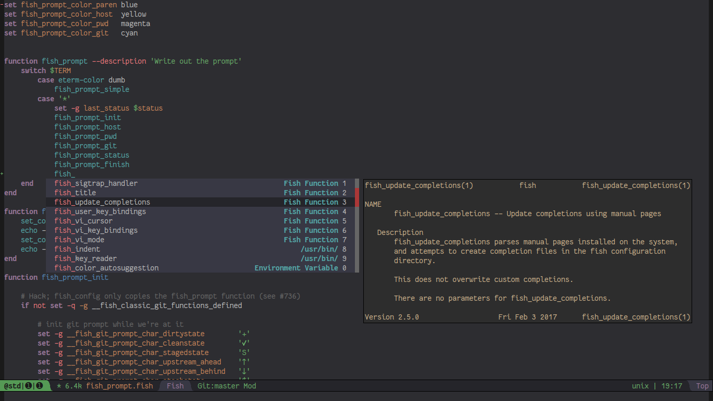Click '__fish_classic_git_functions_defined' variable
Image resolution: width=713 pixels, height=401 pixels.
click(167, 305)
